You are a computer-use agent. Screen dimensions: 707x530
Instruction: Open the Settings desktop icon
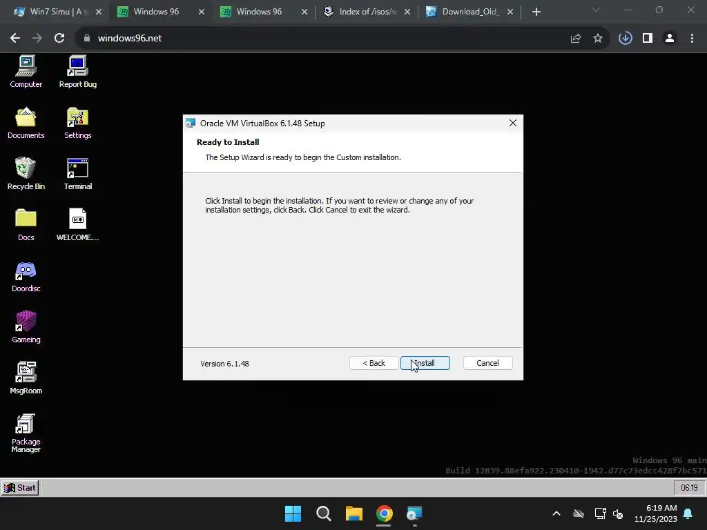pos(77,123)
